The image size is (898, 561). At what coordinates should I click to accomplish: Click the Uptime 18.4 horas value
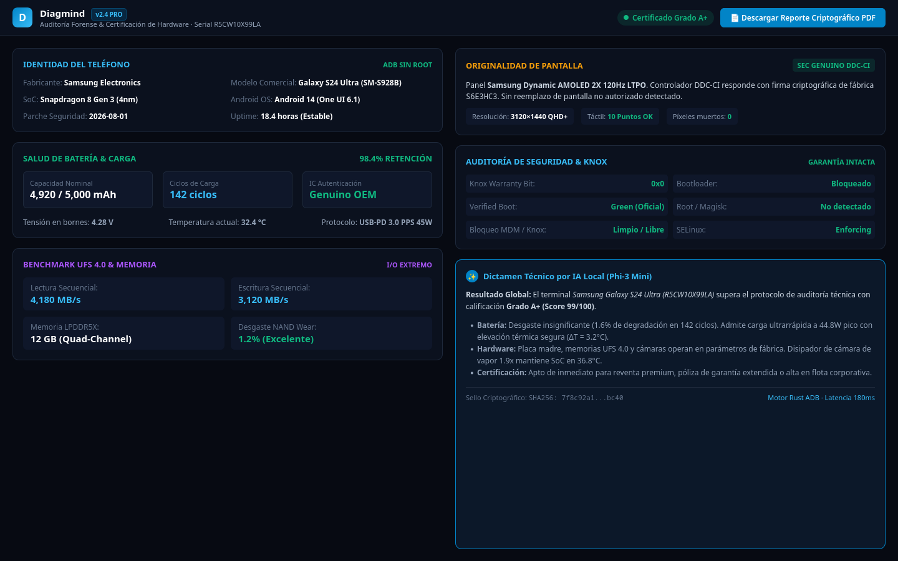click(x=297, y=117)
